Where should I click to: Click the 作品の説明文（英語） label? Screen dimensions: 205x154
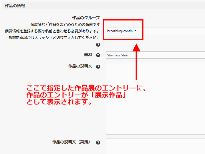(71, 142)
